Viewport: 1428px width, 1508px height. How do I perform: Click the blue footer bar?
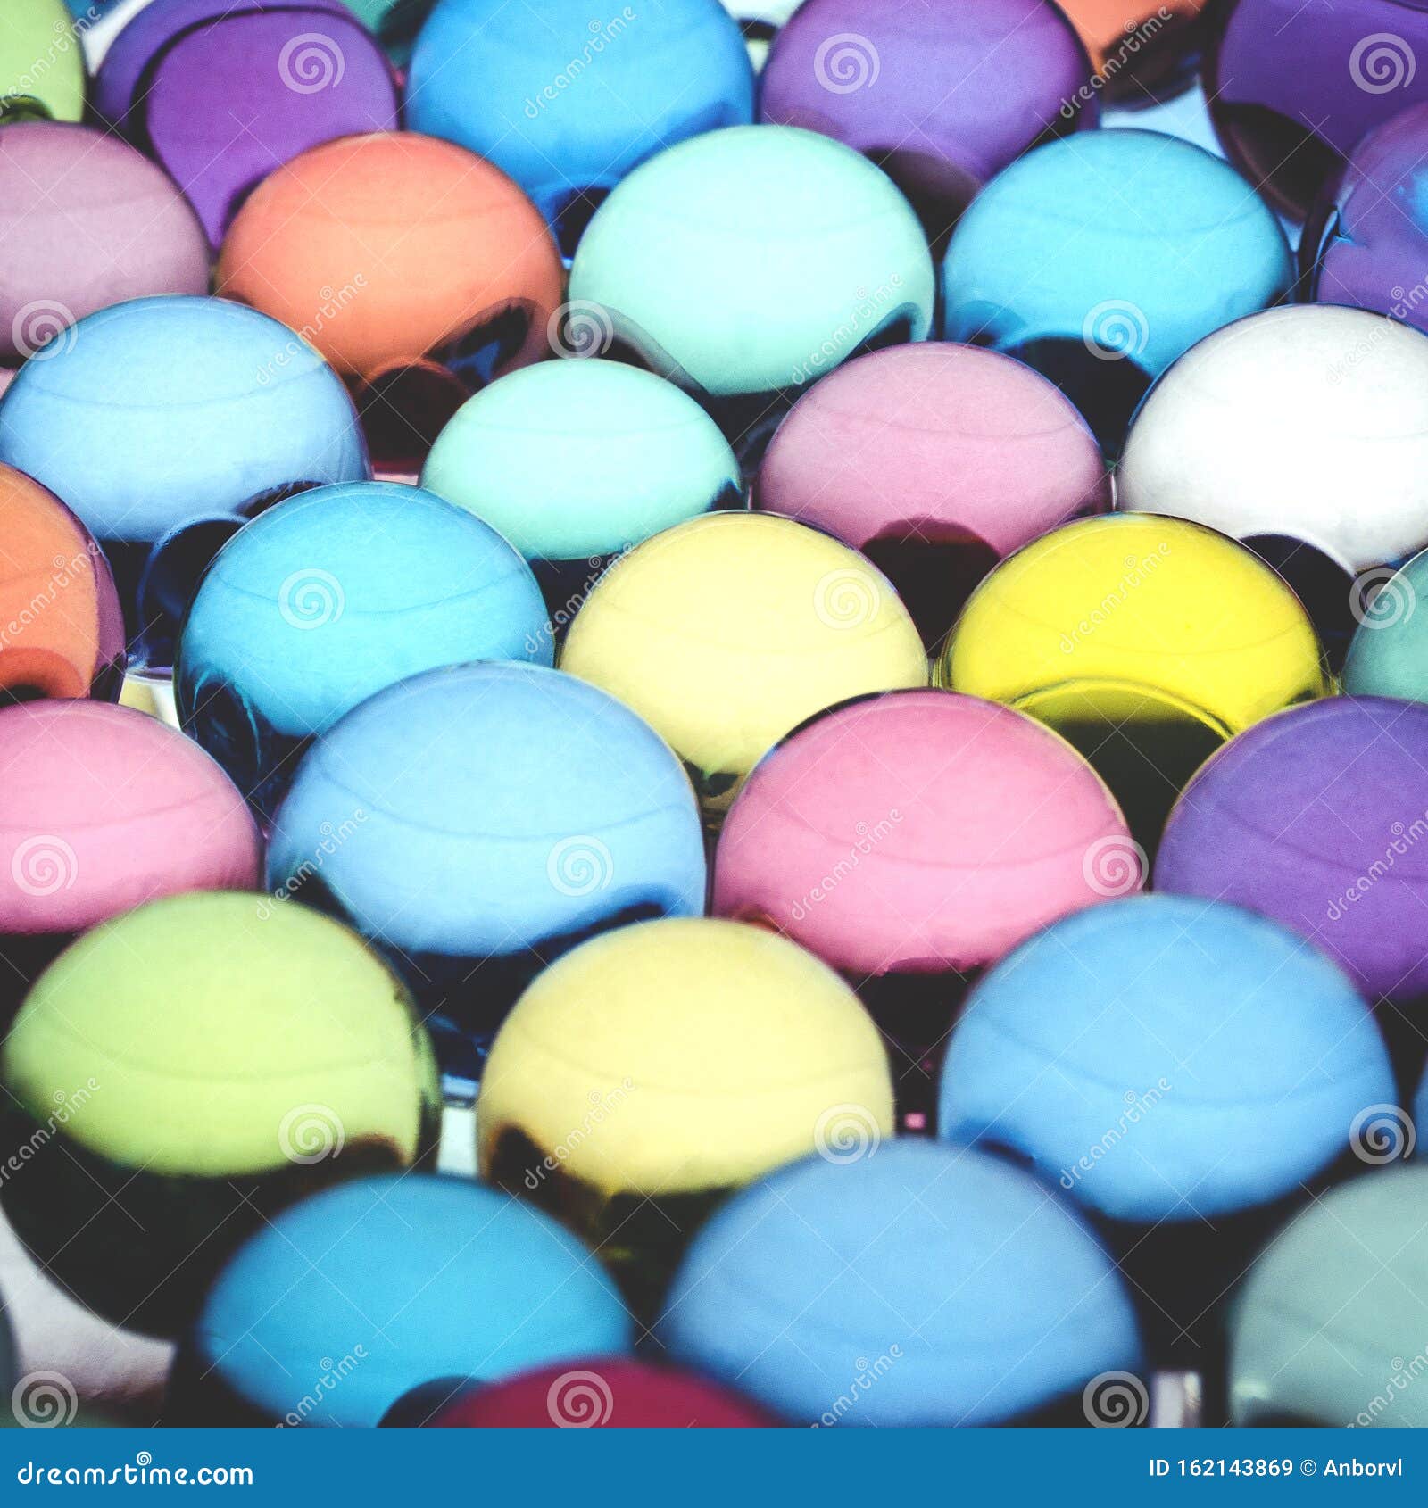[714, 1474]
